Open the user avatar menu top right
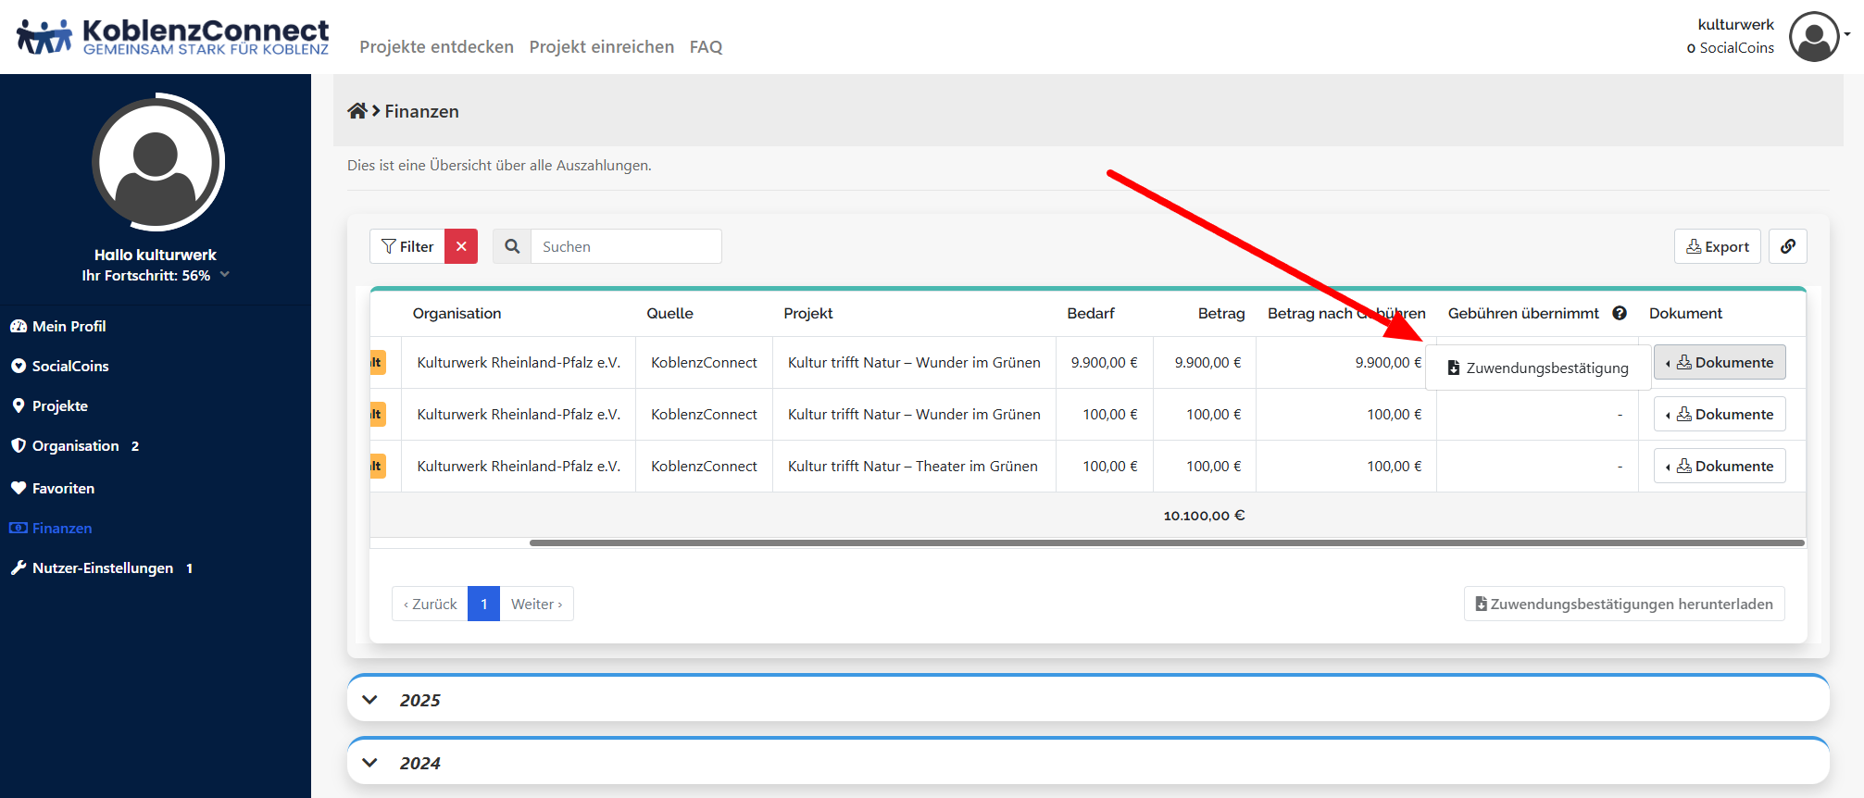Screen dimensions: 1864x798 pyautogui.click(x=1815, y=37)
